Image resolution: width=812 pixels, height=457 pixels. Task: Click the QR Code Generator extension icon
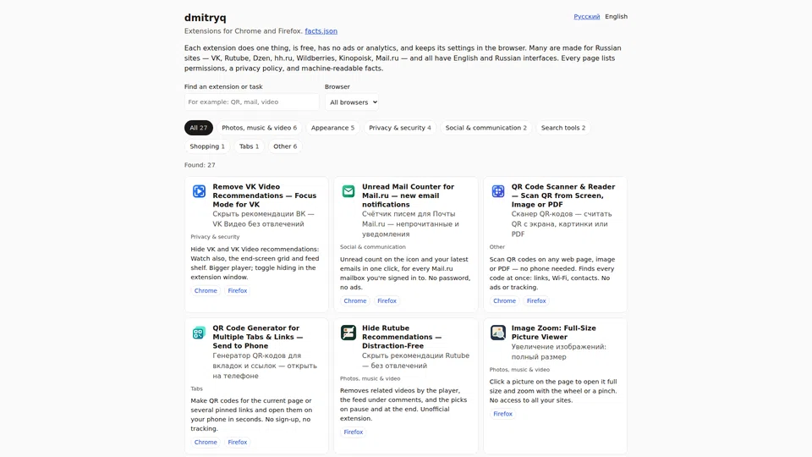pos(199,333)
